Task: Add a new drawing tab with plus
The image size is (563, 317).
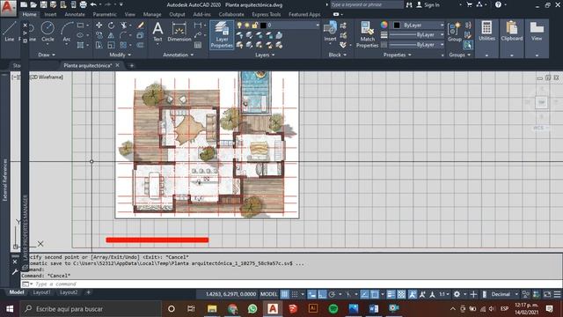Action: tap(131, 66)
